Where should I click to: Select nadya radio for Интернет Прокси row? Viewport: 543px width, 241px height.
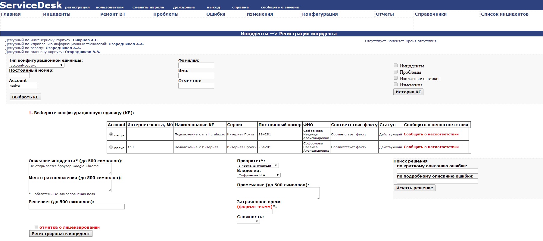click(x=111, y=147)
